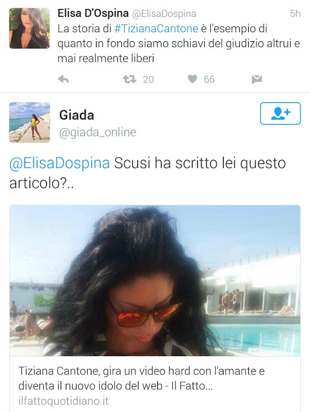This screenshot has width=310, height=412.
Task: Click the retweet count of 20
Action: click(x=148, y=79)
